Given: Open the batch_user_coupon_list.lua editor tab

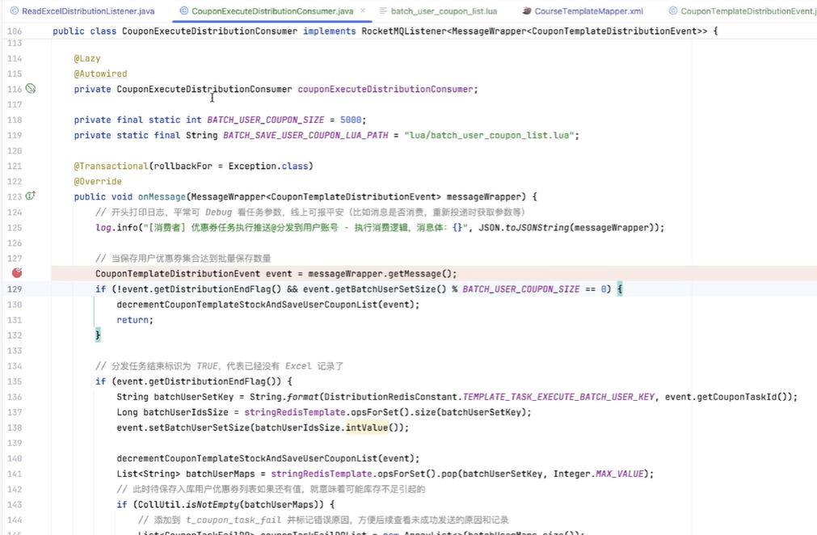Looking at the screenshot, I should pyautogui.click(x=444, y=11).
